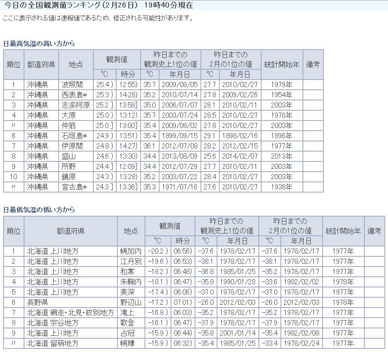Click 石垣島 in the location column
The width and height of the screenshot is (388, 352).
76,136
